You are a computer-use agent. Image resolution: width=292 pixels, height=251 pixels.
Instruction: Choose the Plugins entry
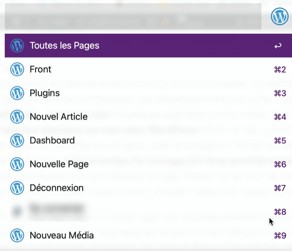point(148,93)
